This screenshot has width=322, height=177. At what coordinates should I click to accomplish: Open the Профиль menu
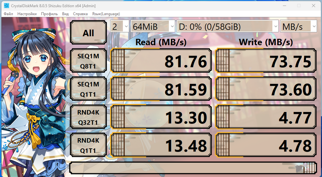coord(49,14)
